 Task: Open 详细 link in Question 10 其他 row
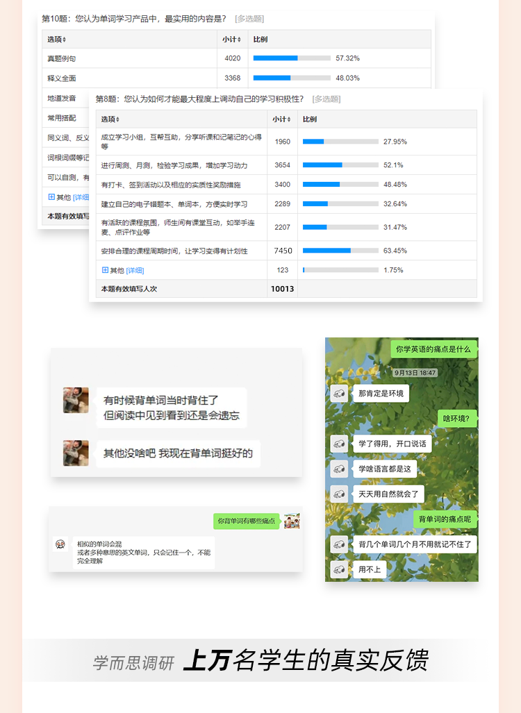pyautogui.click(x=81, y=197)
